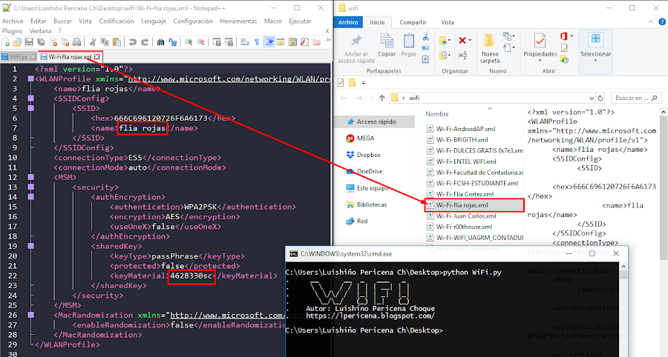The height and width of the screenshot is (357, 668).
Task: Click Folder as Workspace icon in Notepad++
Action: [316, 41]
